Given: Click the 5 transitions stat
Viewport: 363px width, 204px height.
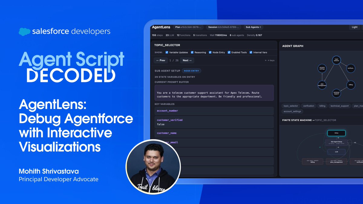Looking at the screenshot, I should [x=200, y=35].
